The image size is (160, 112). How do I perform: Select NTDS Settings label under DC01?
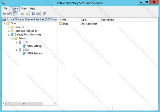34,46
